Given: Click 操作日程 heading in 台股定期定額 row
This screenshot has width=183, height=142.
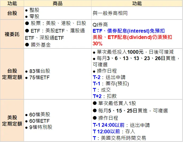Looking at the screenshot, I should coord(107,71).
